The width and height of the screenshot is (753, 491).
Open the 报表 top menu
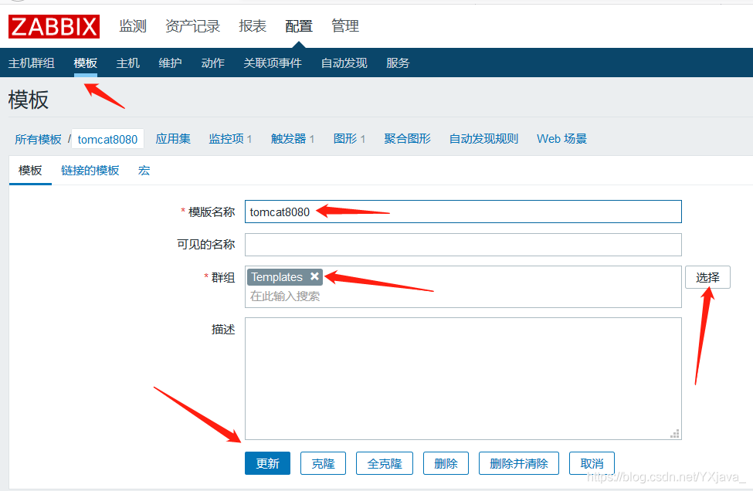click(x=253, y=26)
